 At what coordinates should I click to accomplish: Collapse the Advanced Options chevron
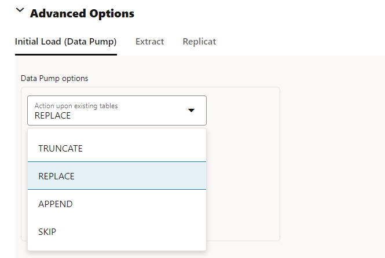(x=20, y=11)
